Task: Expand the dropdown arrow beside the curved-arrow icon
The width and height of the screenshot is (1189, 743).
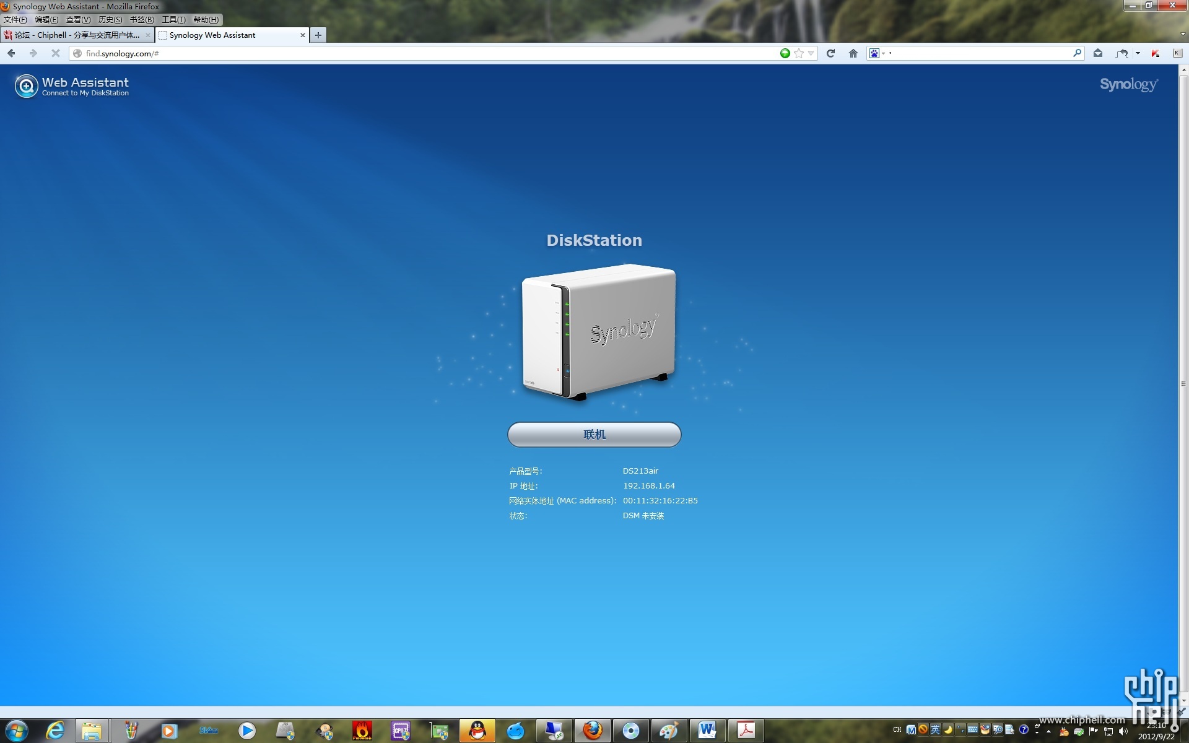Action: [1138, 53]
